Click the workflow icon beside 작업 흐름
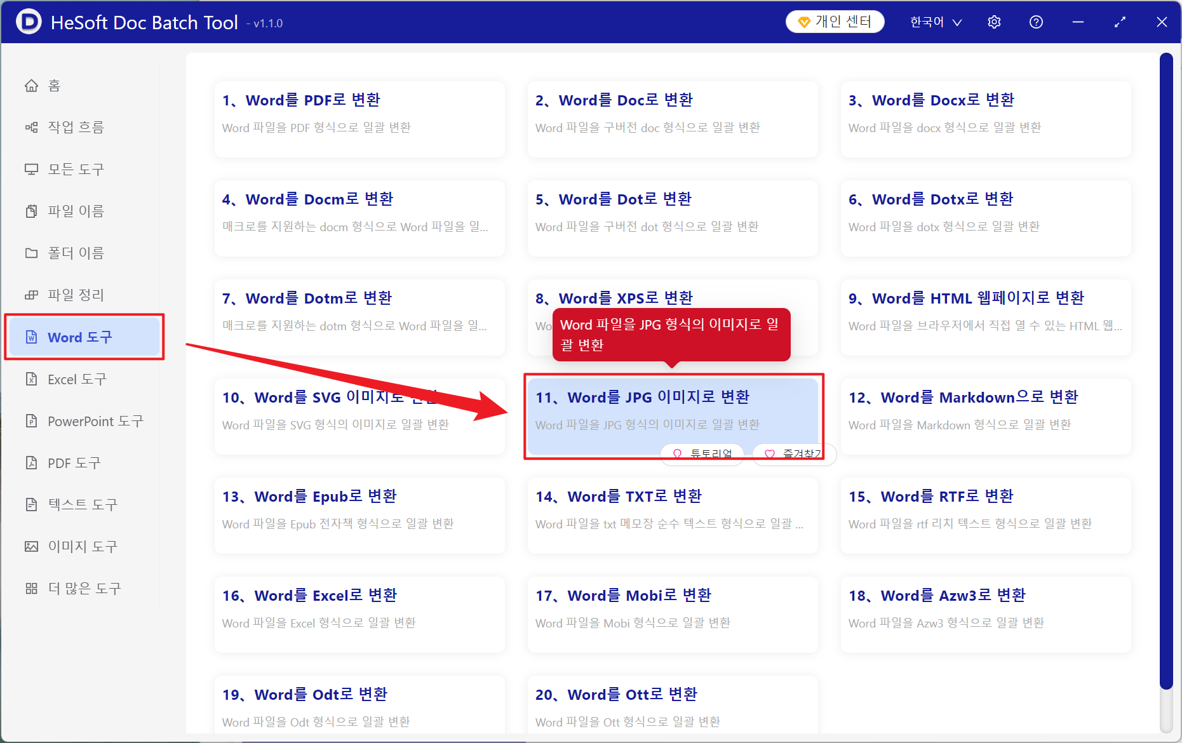 31,127
